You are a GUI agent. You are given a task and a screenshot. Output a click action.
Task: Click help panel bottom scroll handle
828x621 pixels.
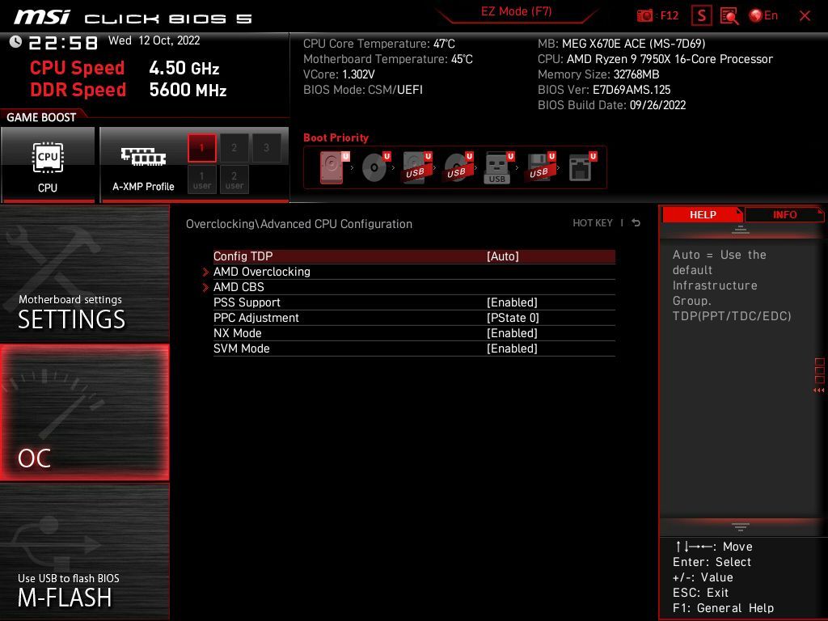tap(741, 526)
